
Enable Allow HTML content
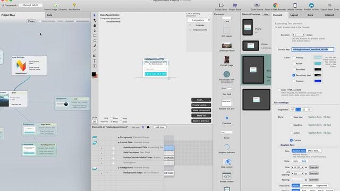(x=279, y=90)
